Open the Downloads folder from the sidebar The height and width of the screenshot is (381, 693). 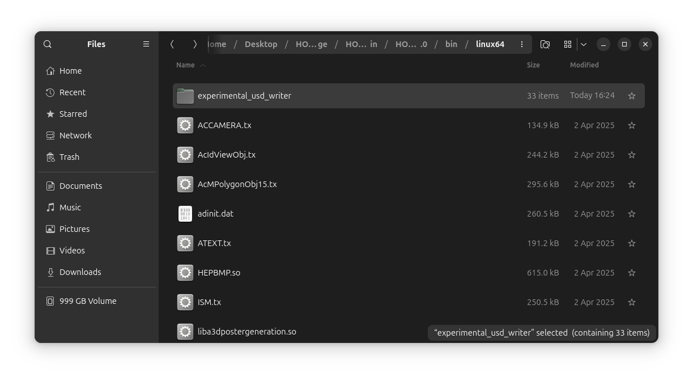point(80,272)
